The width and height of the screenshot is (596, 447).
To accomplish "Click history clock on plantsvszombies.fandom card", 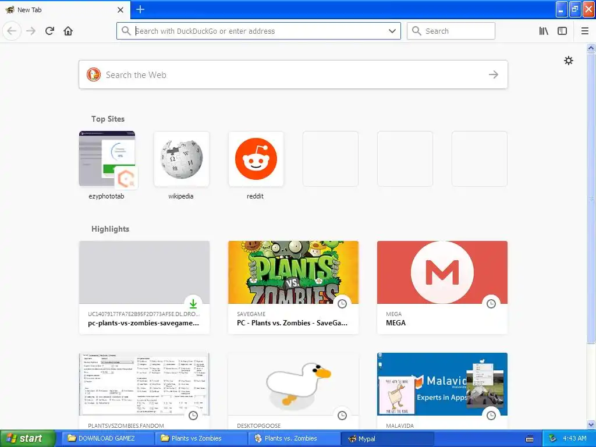I will point(193,415).
